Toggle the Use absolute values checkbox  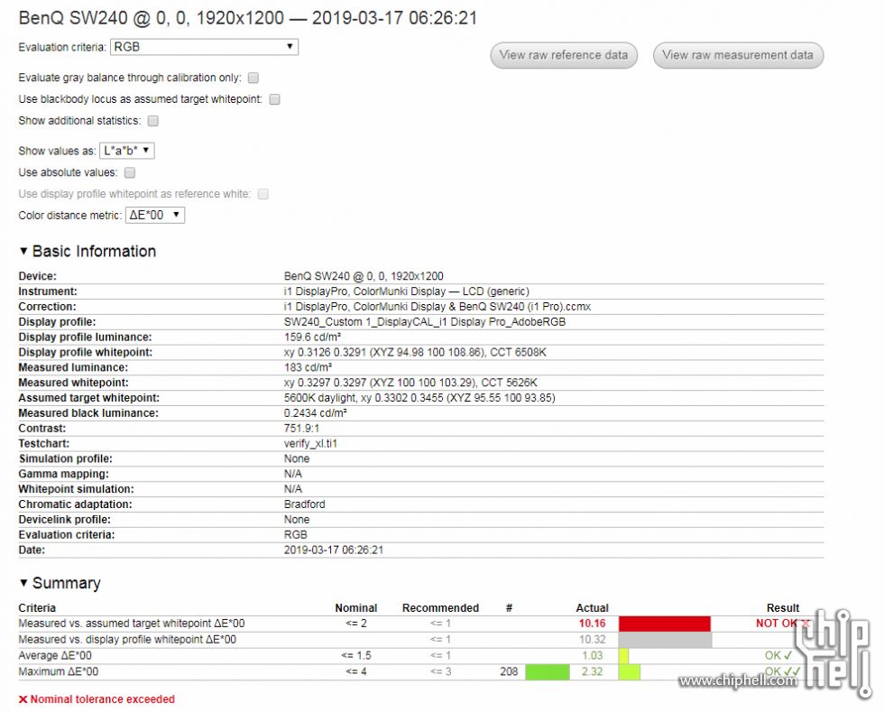[x=130, y=172]
